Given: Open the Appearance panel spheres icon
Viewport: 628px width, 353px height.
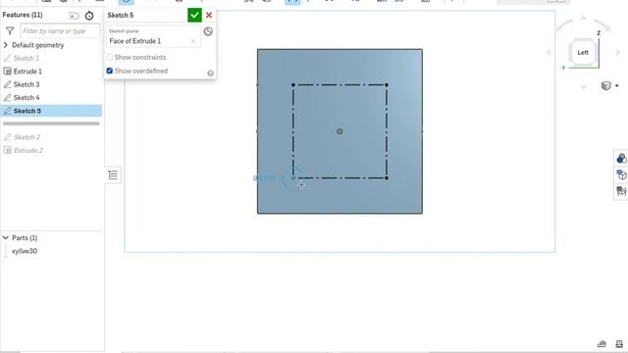Looking at the screenshot, I should [x=621, y=159].
